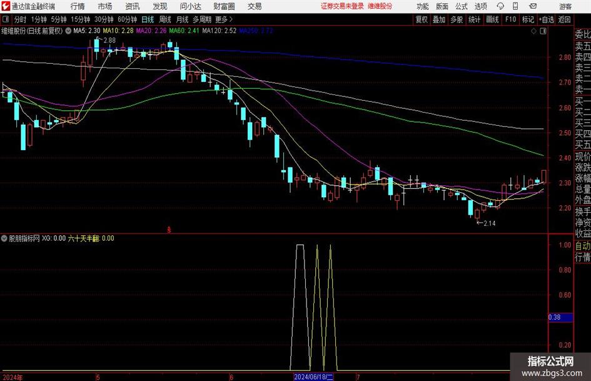
Task: Open the mail message icon
Action: 533,6
